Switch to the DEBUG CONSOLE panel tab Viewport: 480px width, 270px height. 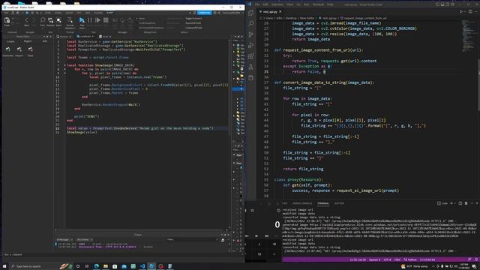click(x=302, y=203)
